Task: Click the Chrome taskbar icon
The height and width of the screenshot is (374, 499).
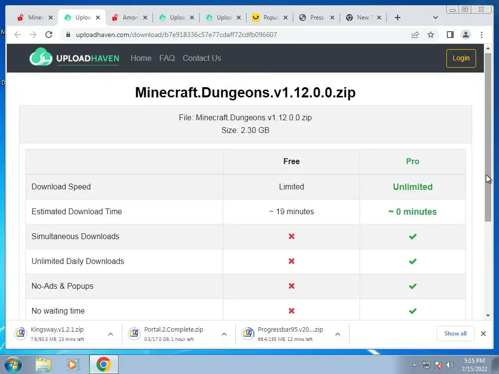Action: point(103,364)
